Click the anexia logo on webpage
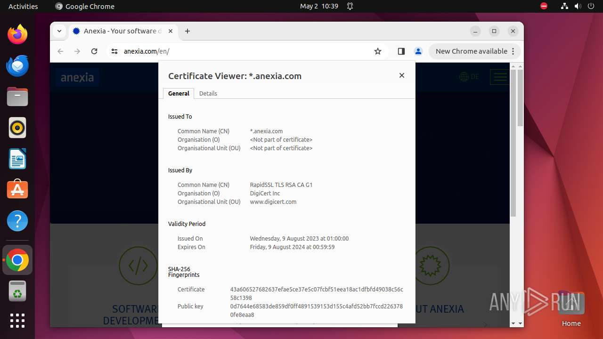Screen dimensions: 603x339 [77, 77]
